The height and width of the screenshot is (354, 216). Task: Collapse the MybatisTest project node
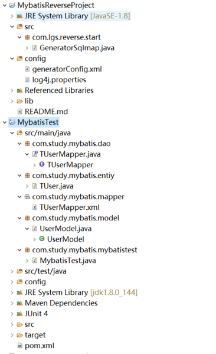(x=5, y=122)
